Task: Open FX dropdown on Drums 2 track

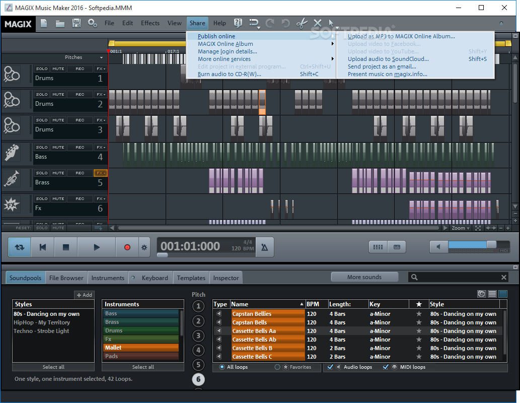Action: coord(101,94)
